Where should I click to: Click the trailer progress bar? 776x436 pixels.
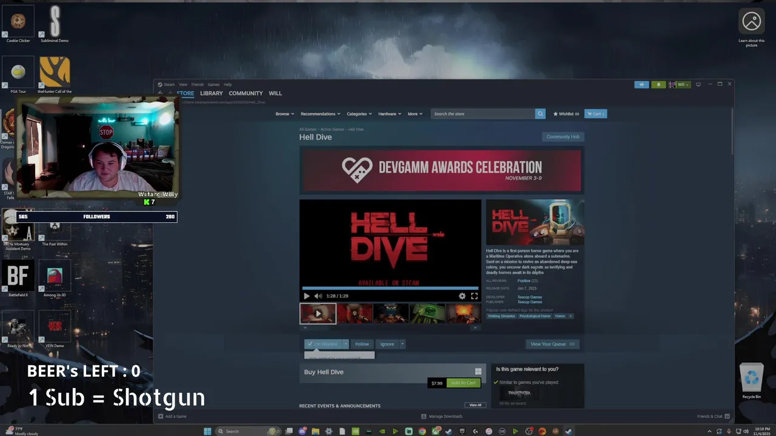coord(390,288)
